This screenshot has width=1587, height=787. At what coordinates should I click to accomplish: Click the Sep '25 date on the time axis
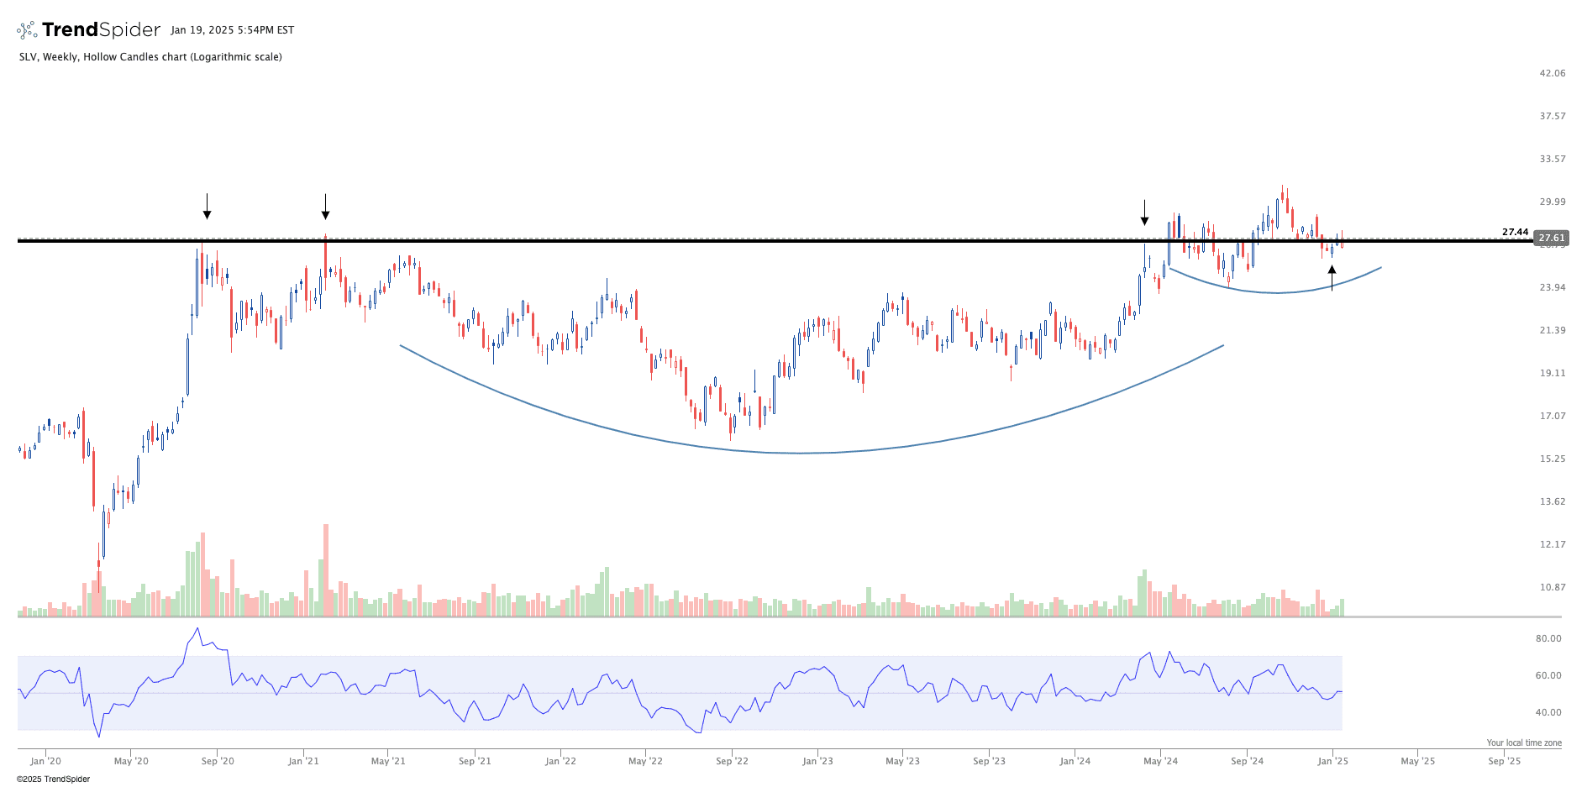pos(1504,761)
